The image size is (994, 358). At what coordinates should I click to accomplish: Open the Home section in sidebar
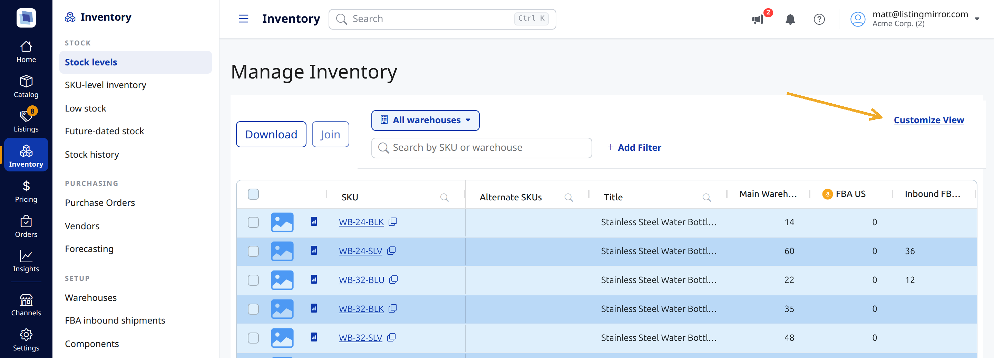pos(26,52)
